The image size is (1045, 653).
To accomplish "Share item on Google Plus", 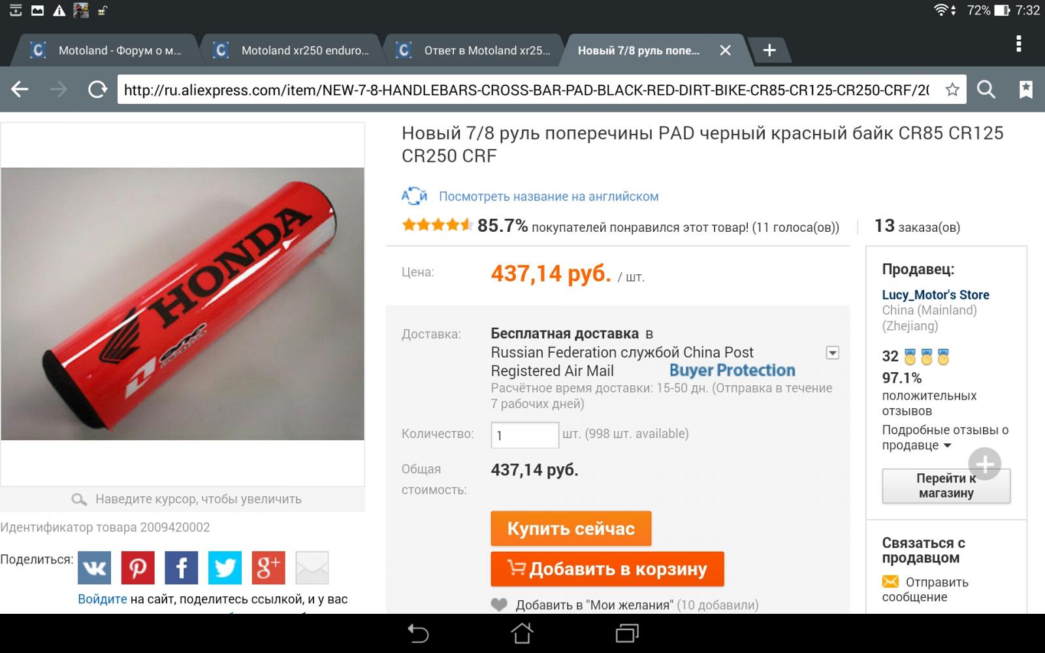I will 268,567.
